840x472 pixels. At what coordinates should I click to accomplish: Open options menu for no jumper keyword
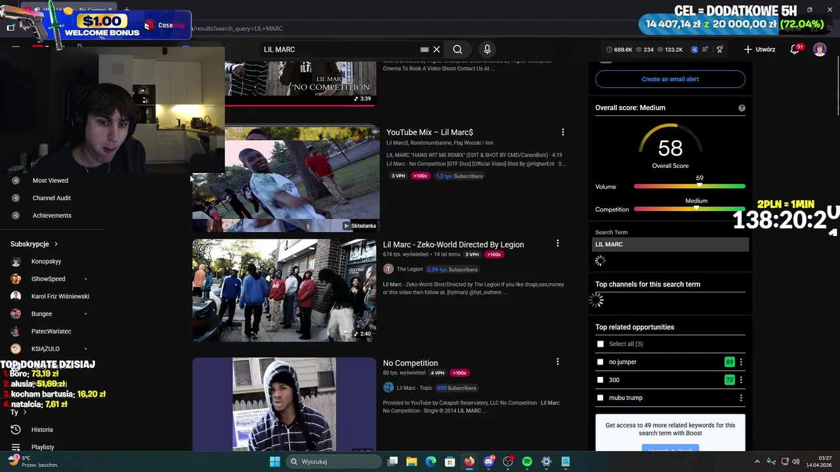pos(741,362)
